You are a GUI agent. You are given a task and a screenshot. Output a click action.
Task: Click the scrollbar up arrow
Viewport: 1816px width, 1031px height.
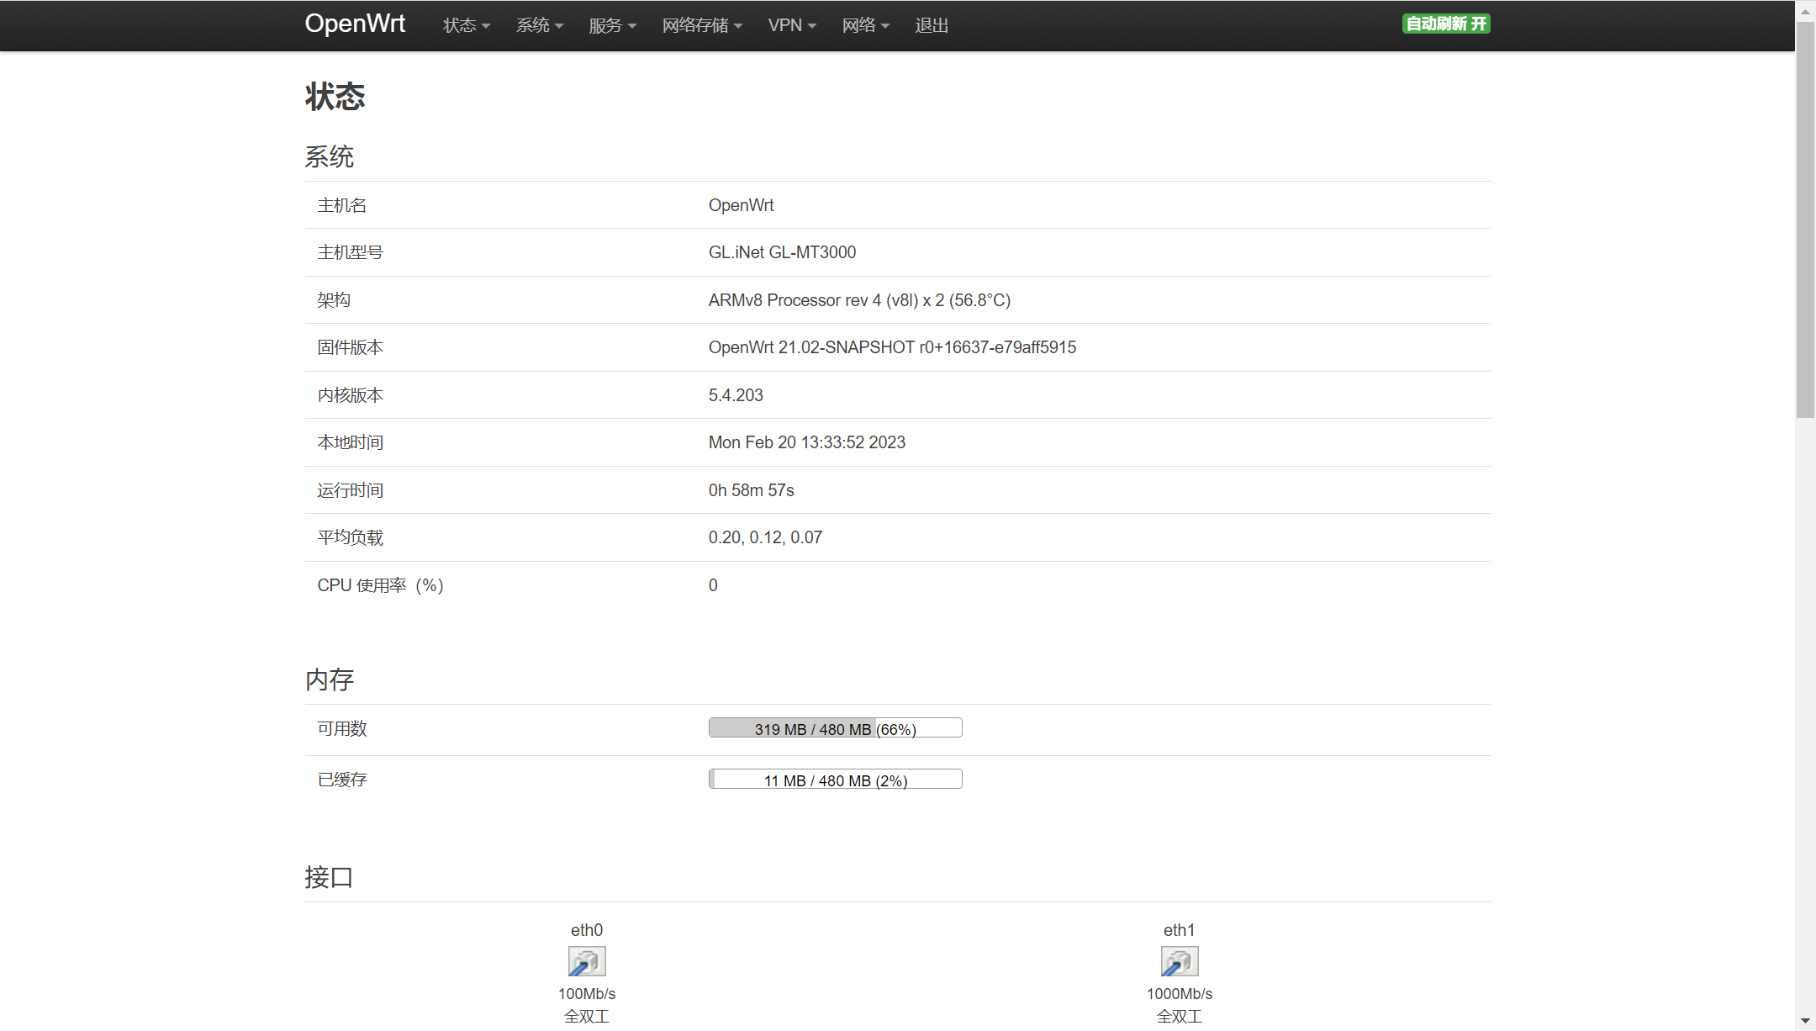(x=1805, y=11)
